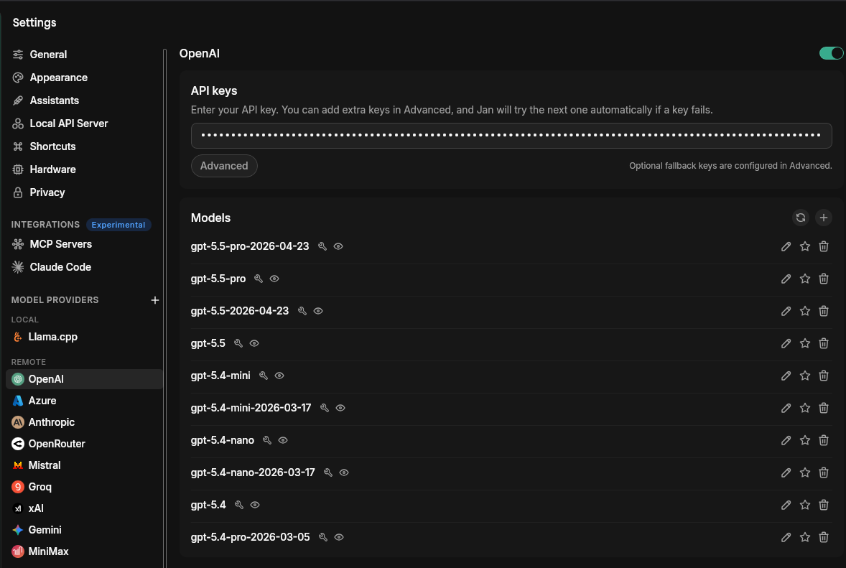The width and height of the screenshot is (846, 568).
Task: Delete the gpt-5.5-pro model
Action: tap(823, 279)
